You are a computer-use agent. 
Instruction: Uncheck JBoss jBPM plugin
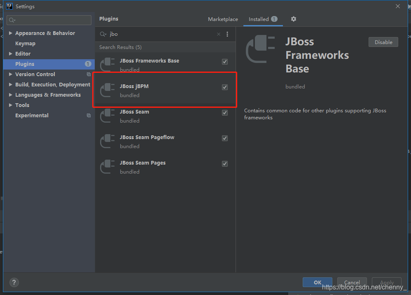tap(224, 87)
